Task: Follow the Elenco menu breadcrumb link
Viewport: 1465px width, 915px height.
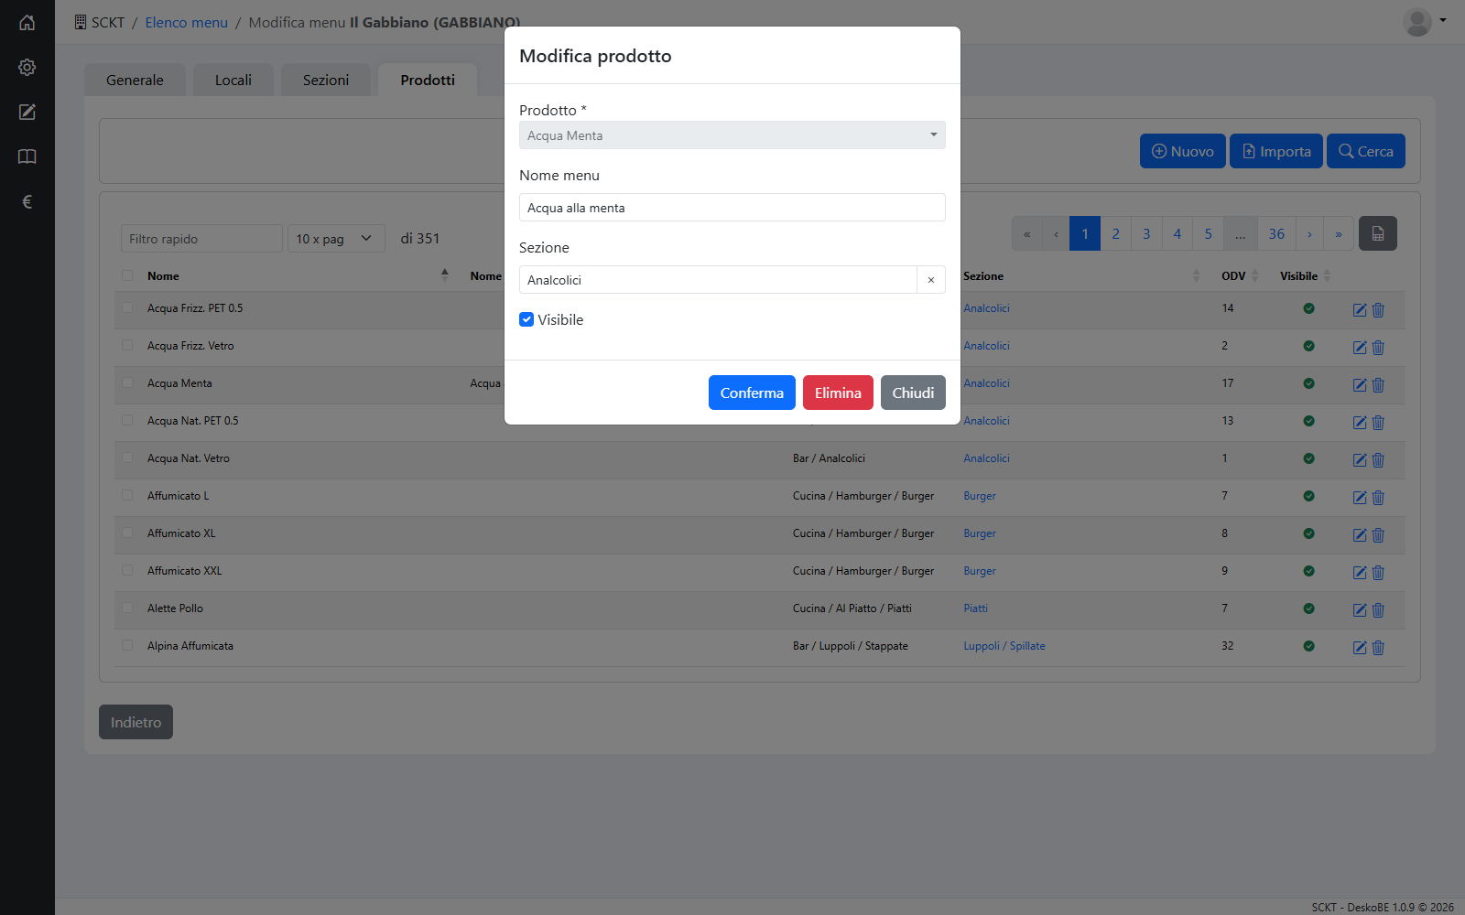Action: (x=186, y=22)
